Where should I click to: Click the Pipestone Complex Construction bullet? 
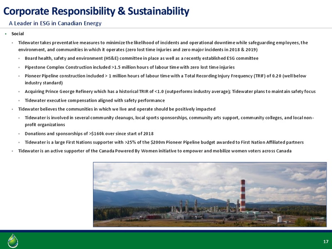[x=129, y=67]
